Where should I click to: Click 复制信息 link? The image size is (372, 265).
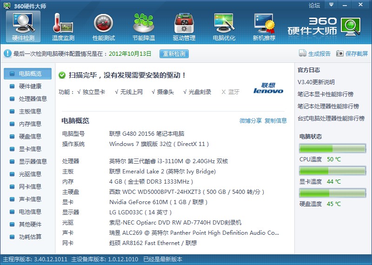tap(276, 121)
